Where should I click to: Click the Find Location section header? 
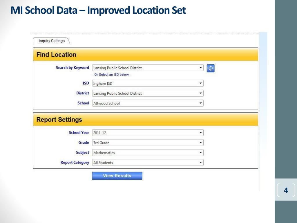[146, 55]
